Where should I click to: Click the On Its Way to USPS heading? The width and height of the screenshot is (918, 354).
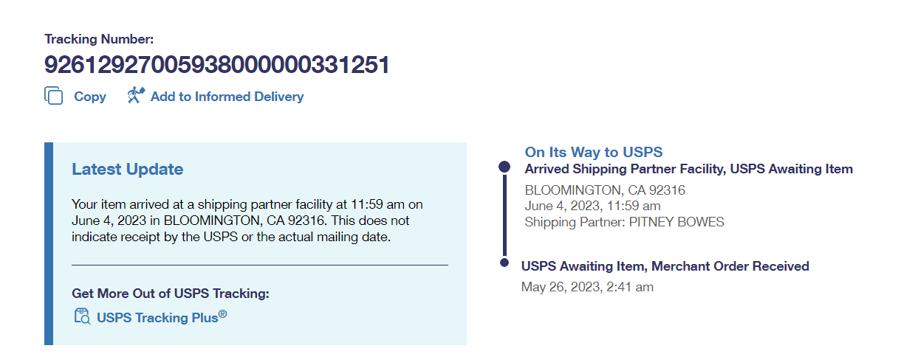594,153
